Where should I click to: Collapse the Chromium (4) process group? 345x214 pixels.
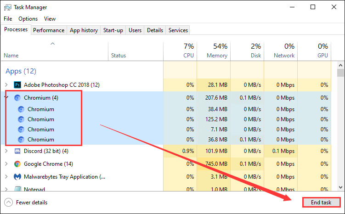coord(6,97)
